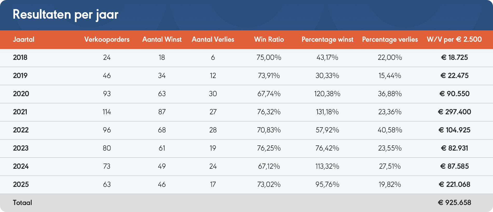Click the 2021 year row label
This screenshot has width=493, height=212.
click(20, 112)
